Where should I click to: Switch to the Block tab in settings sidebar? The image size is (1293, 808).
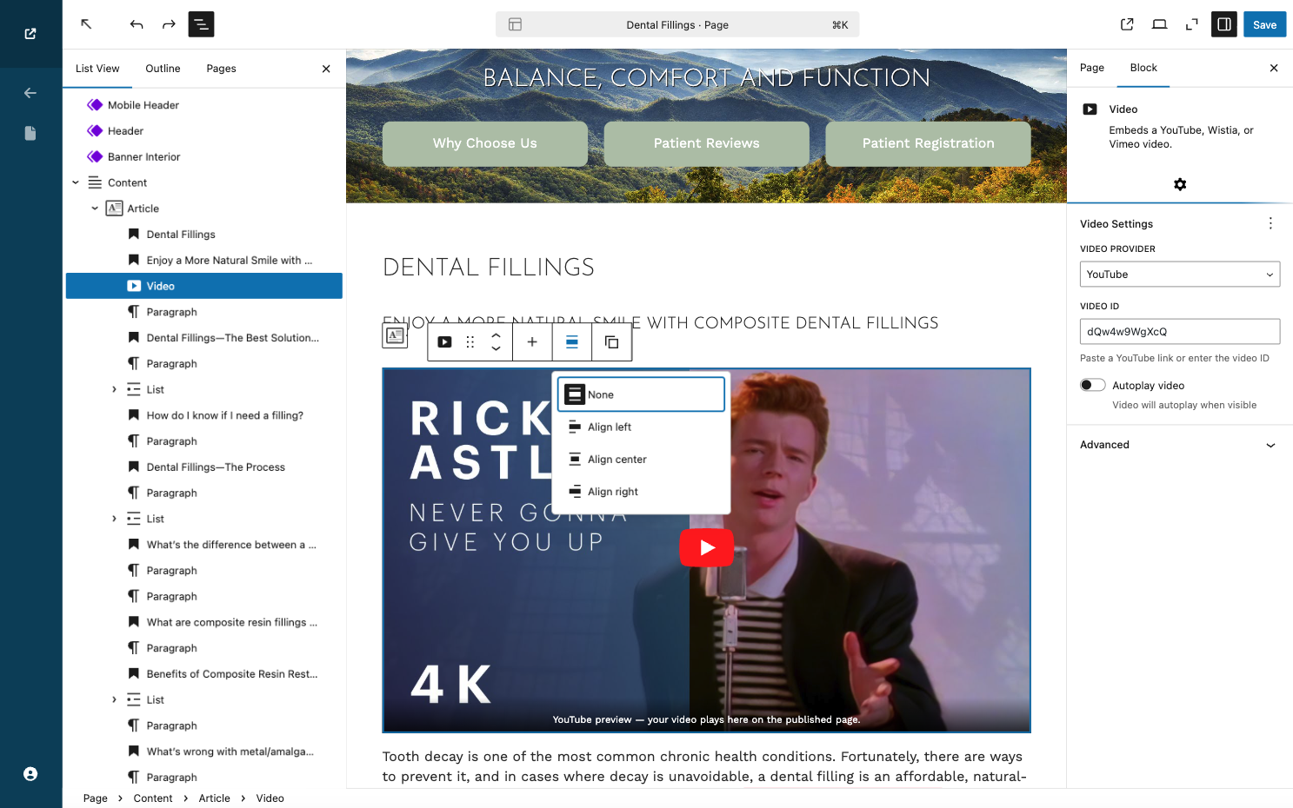[x=1143, y=68]
